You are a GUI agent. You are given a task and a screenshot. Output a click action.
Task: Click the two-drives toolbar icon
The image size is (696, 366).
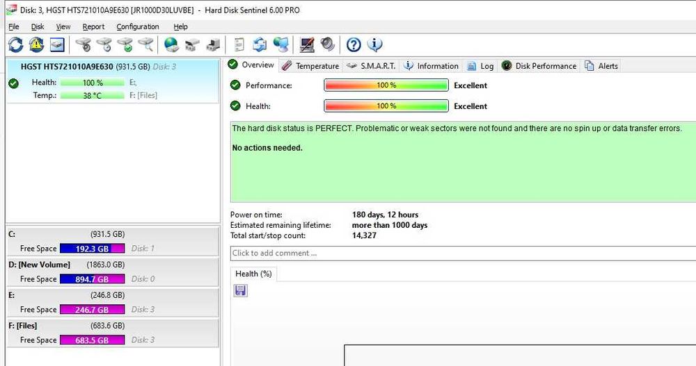(x=192, y=44)
